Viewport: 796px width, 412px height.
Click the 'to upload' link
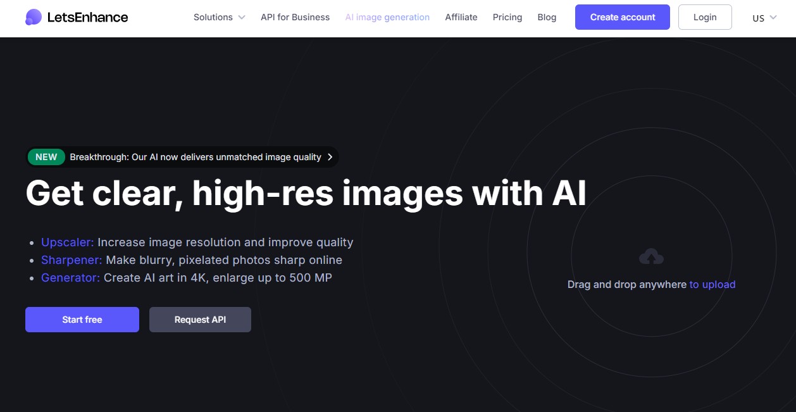coord(712,284)
